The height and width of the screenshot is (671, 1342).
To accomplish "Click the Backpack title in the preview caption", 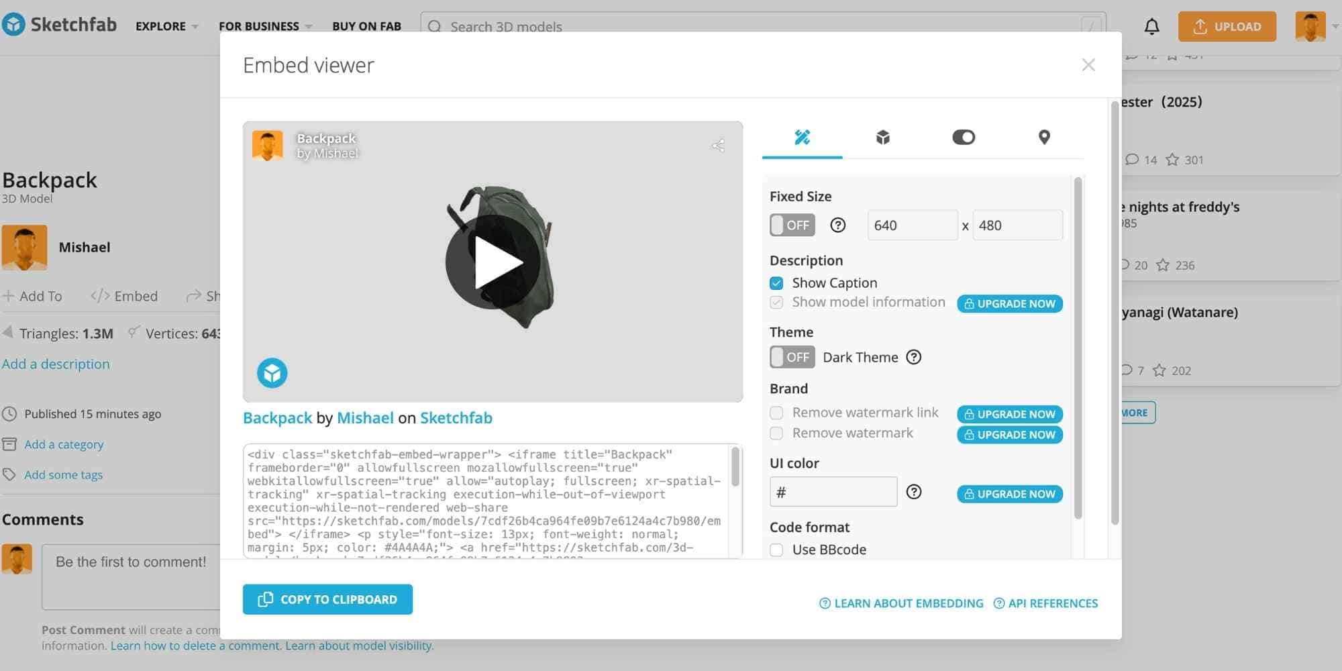I will click(326, 138).
